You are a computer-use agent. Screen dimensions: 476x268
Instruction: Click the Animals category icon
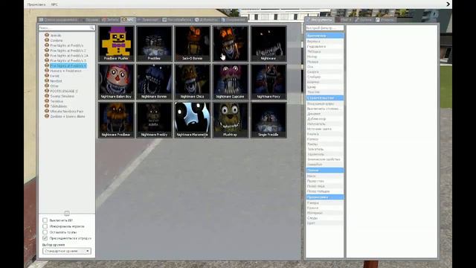tap(47, 35)
